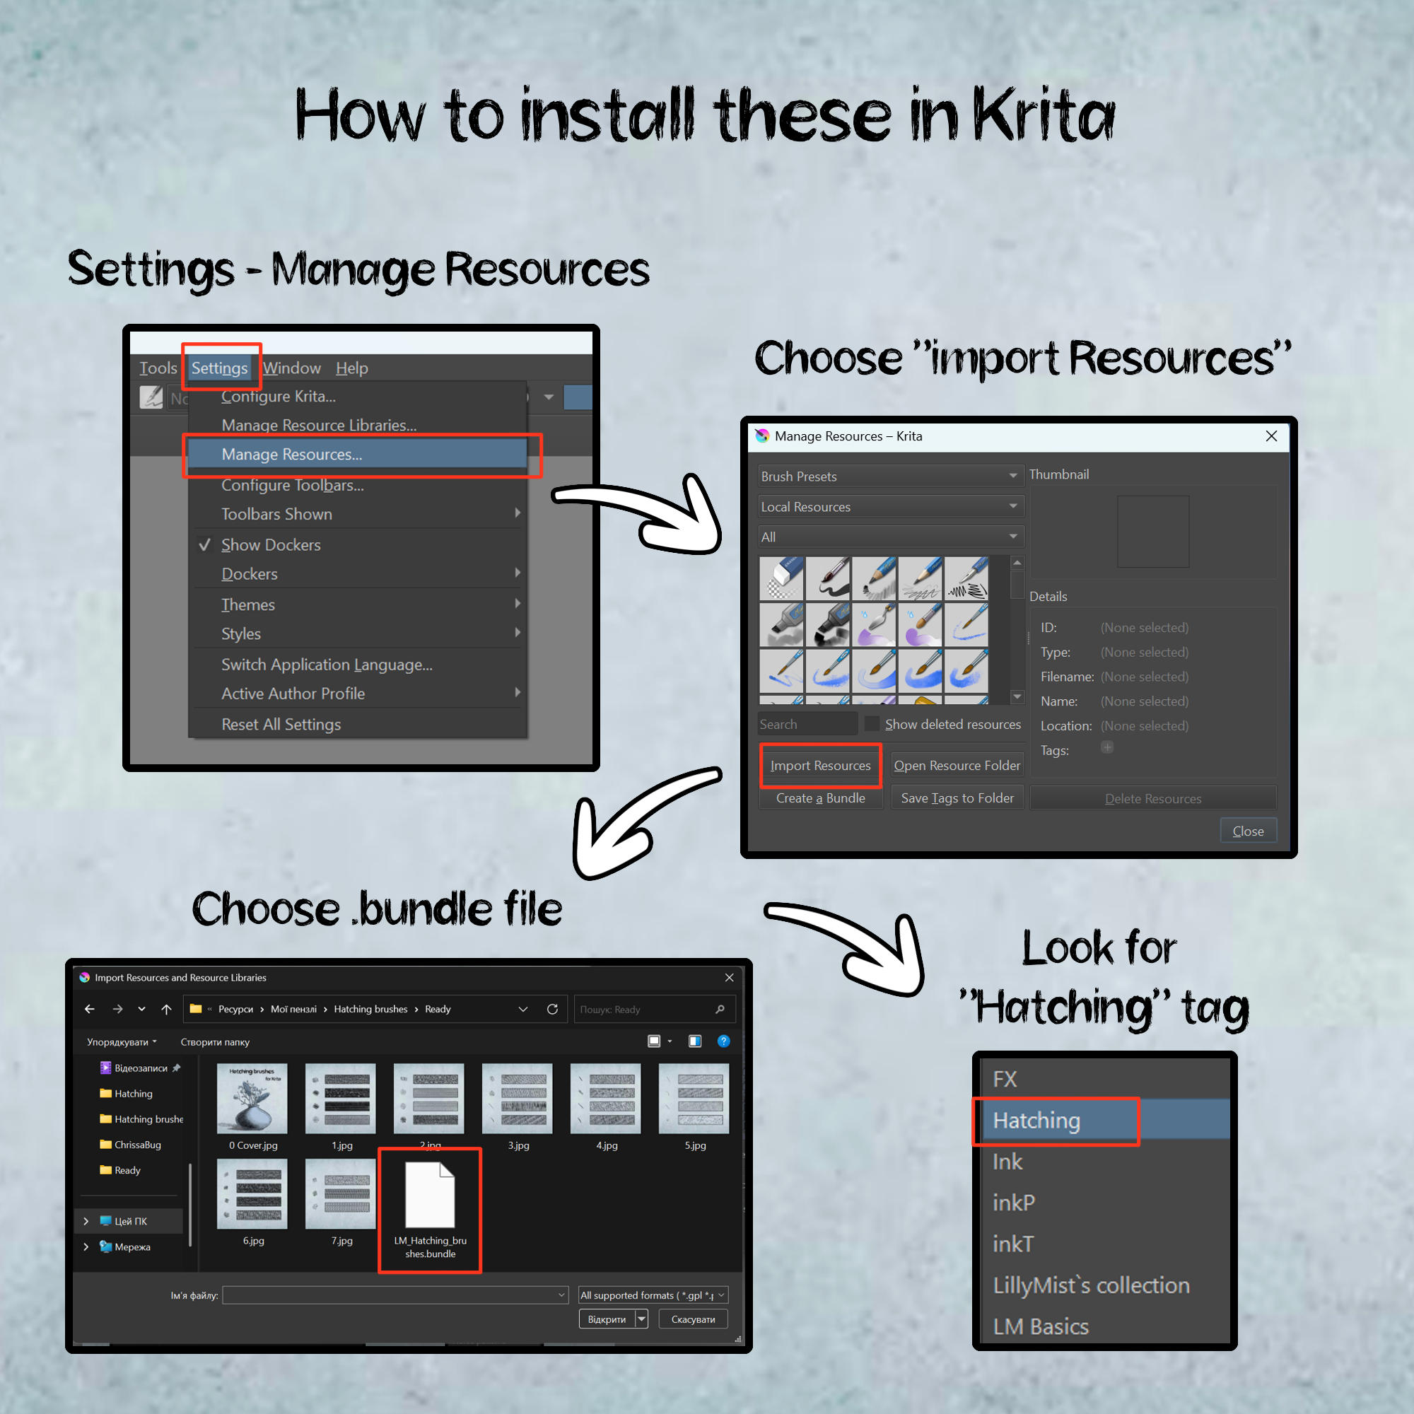Click the Відкрити open button
The width and height of the screenshot is (1414, 1414).
coord(607,1319)
